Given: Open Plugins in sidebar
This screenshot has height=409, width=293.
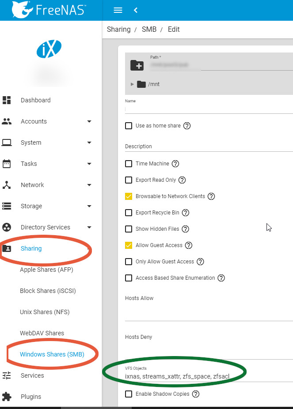Looking at the screenshot, I should [31, 397].
